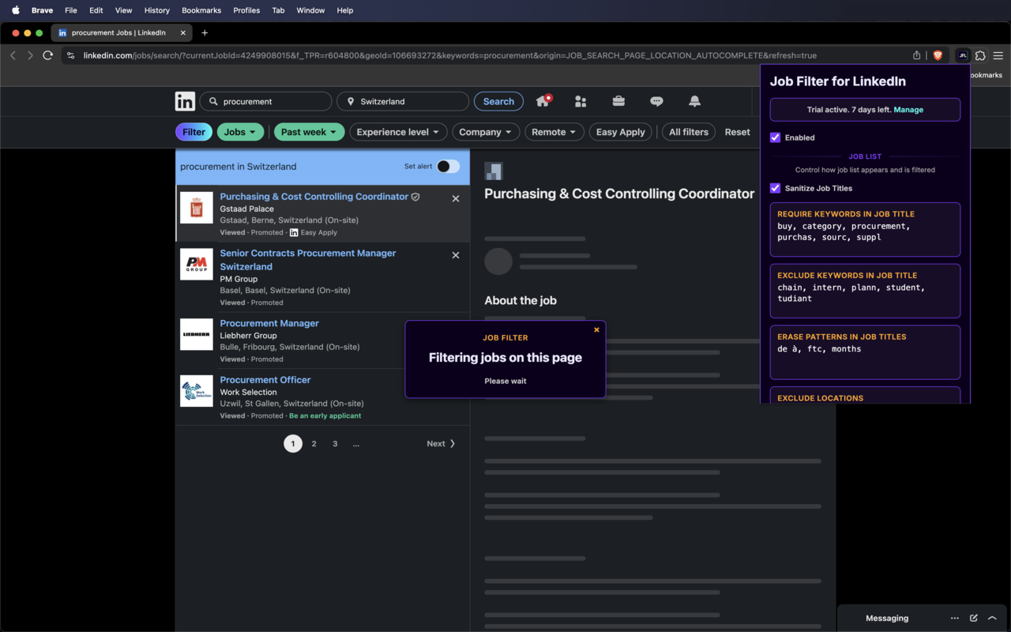The width and height of the screenshot is (1011, 632).
Task: Click Work Selection company logo
Action: [x=197, y=391]
